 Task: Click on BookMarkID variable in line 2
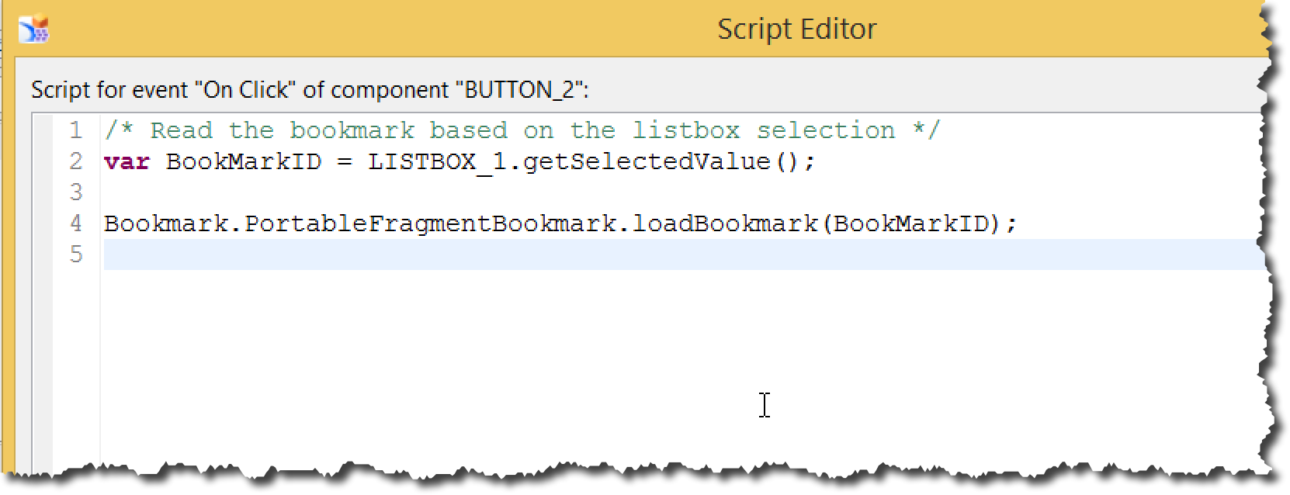click(x=243, y=161)
